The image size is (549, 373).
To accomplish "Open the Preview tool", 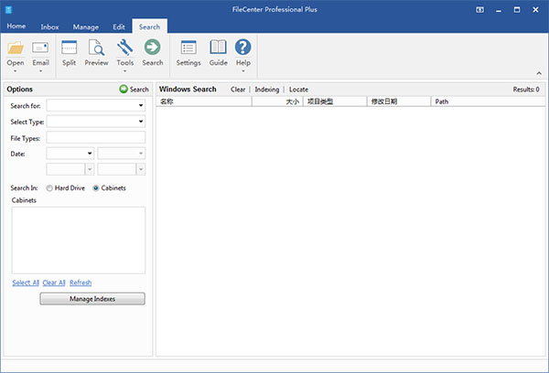I will 96,48.
